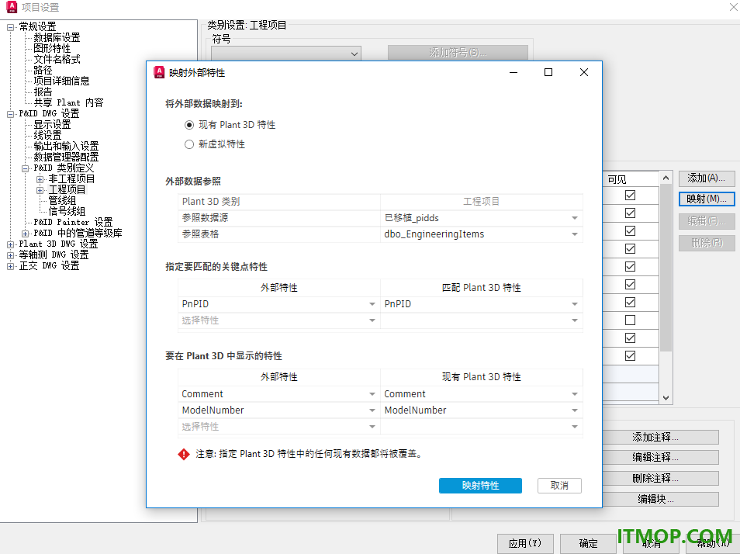Expand the Plant 3D DWG 设置 node
Viewport: 740px width, 554px height.
[10, 244]
